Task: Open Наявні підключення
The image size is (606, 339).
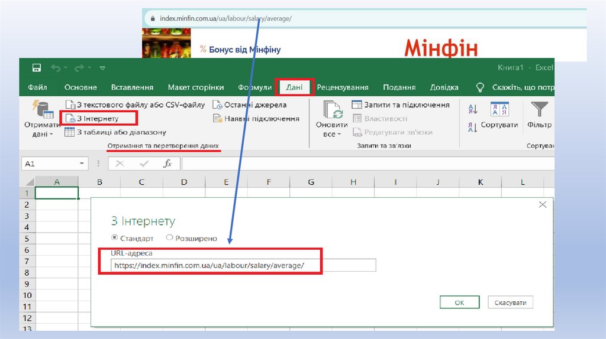Action: click(256, 119)
